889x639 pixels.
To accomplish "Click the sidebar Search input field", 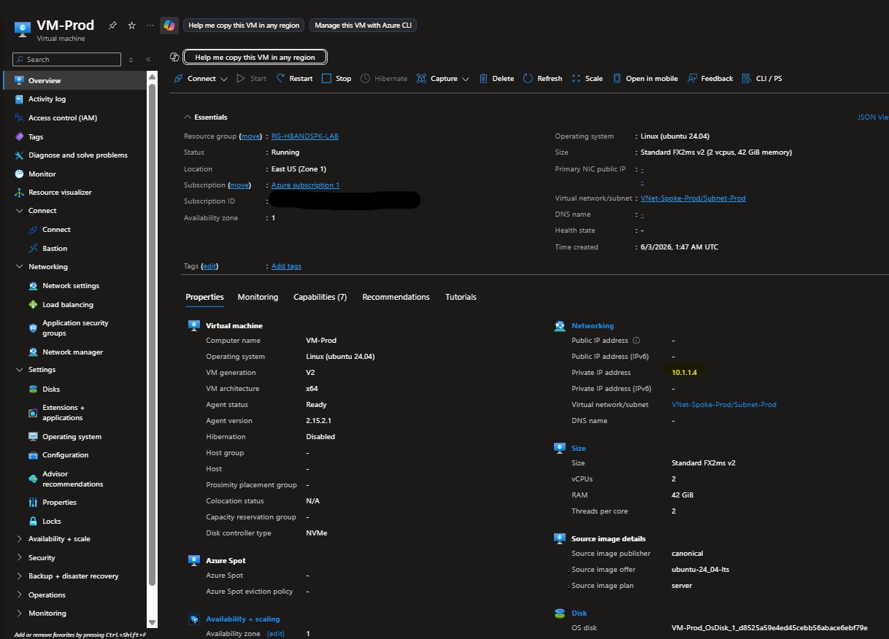I will pyautogui.click(x=67, y=60).
